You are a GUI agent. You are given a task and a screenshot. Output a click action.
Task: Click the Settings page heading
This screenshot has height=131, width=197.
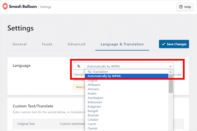21,28
